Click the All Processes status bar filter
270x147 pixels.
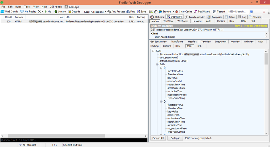pyautogui.click(x=28, y=145)
